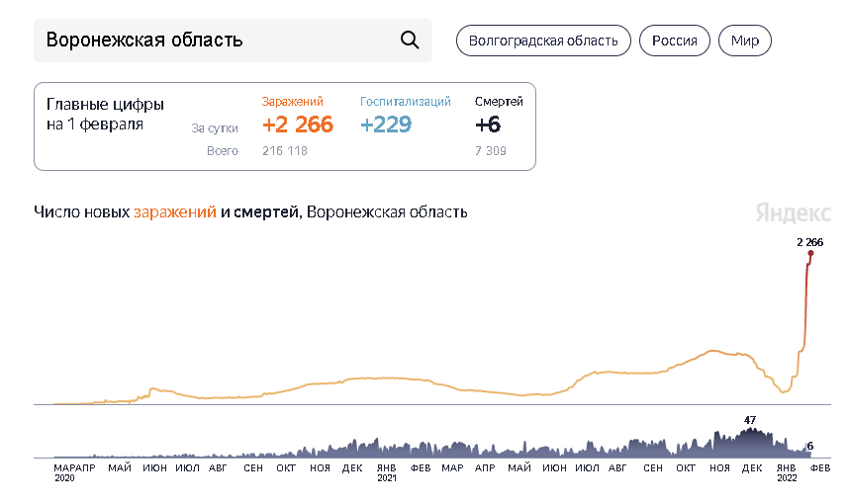Screen dimensions: 848x504
Task: Click the ФЕВ 2022 axis label
Action: pyautogui.click(x=822, y=467)
